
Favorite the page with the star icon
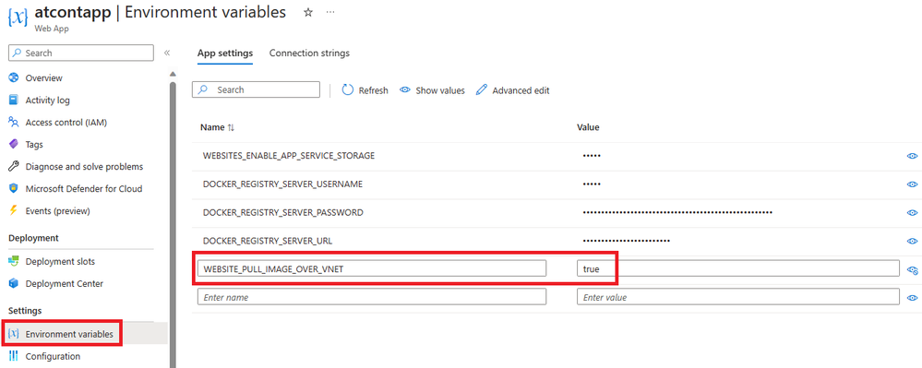click(308, 12)
